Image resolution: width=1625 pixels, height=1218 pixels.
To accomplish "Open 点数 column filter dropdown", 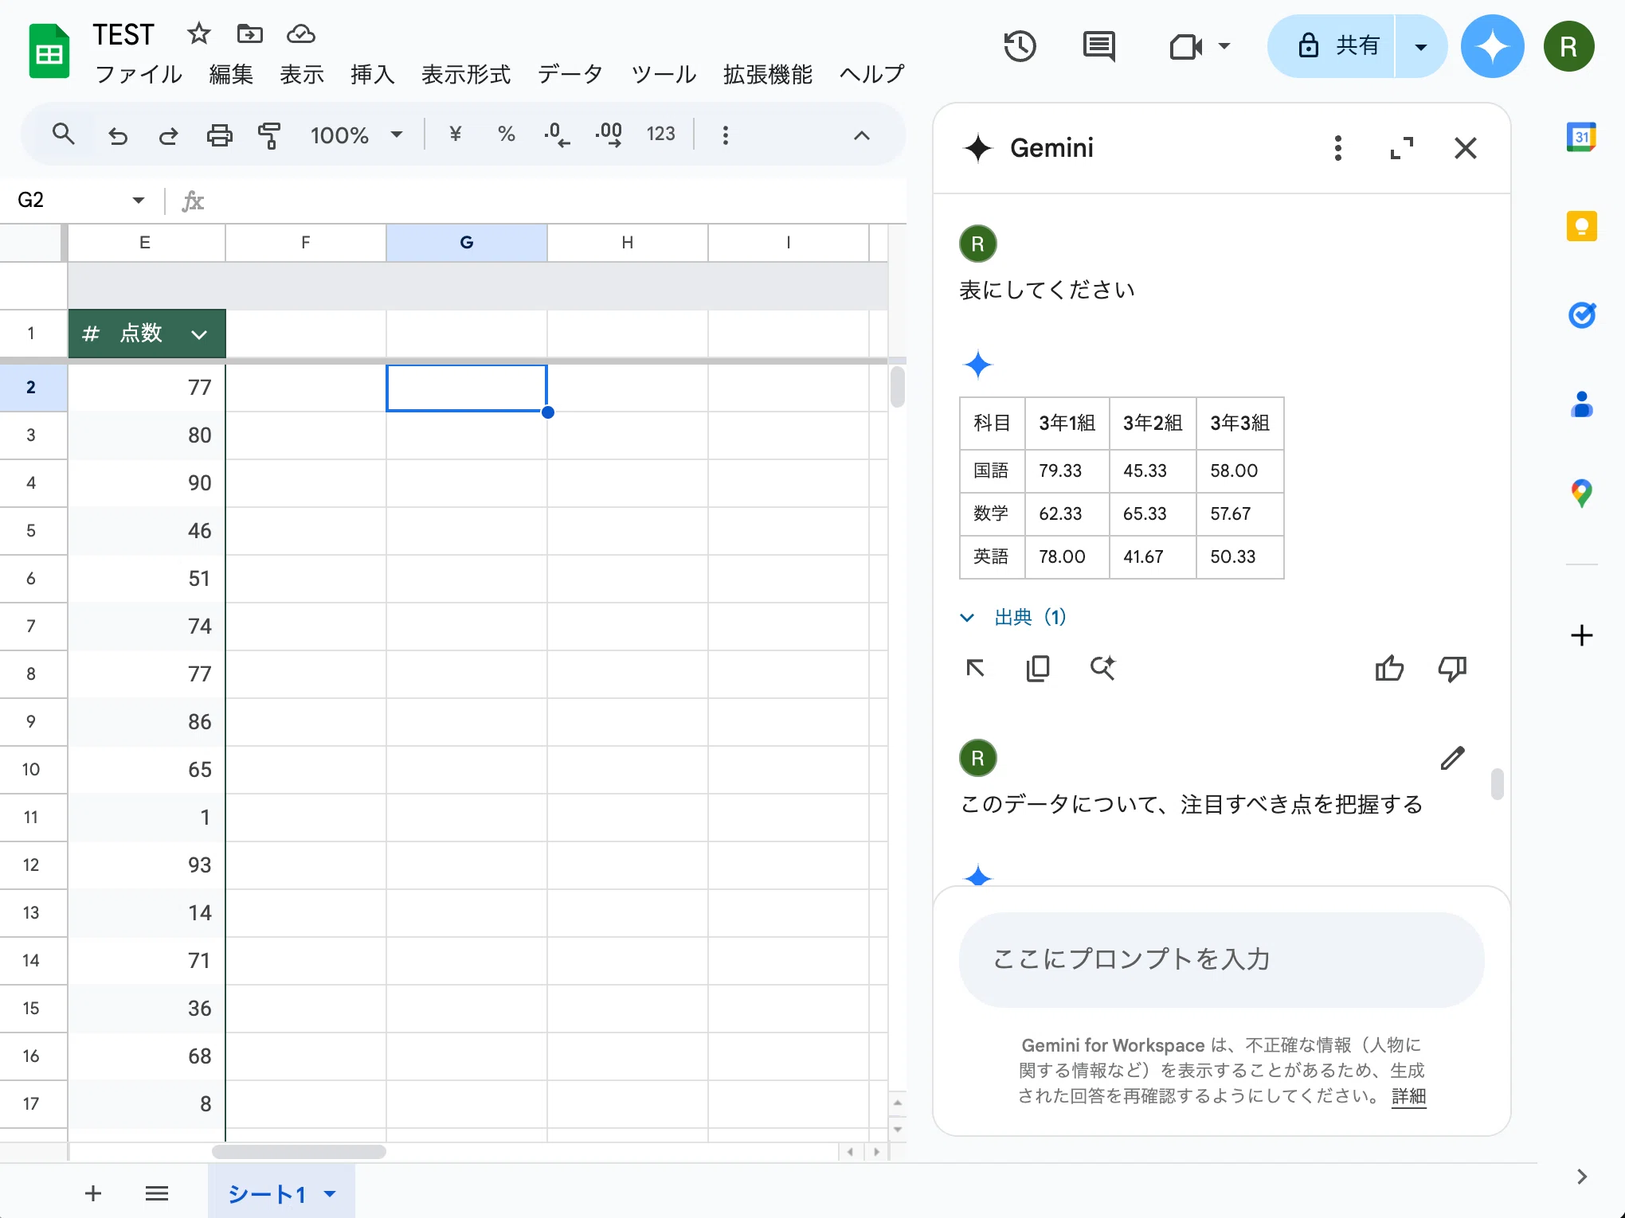I will pyautogui.click(x=199, y=334).
